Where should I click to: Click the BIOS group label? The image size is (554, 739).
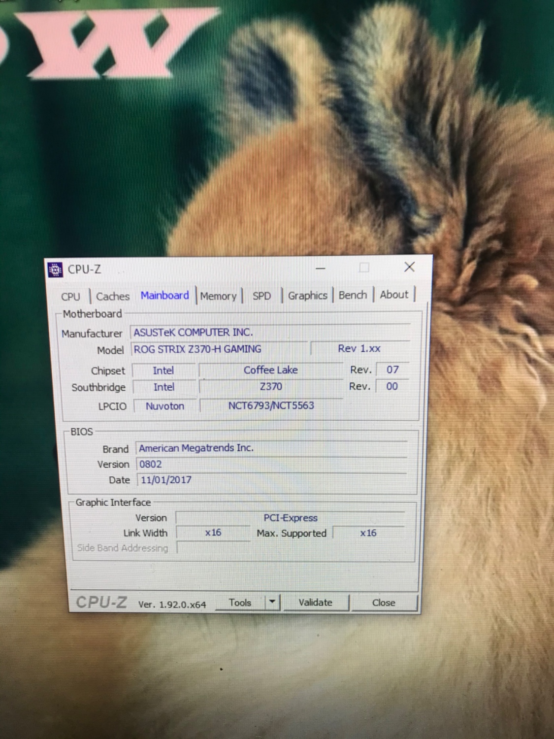click(x=81, y=432)
